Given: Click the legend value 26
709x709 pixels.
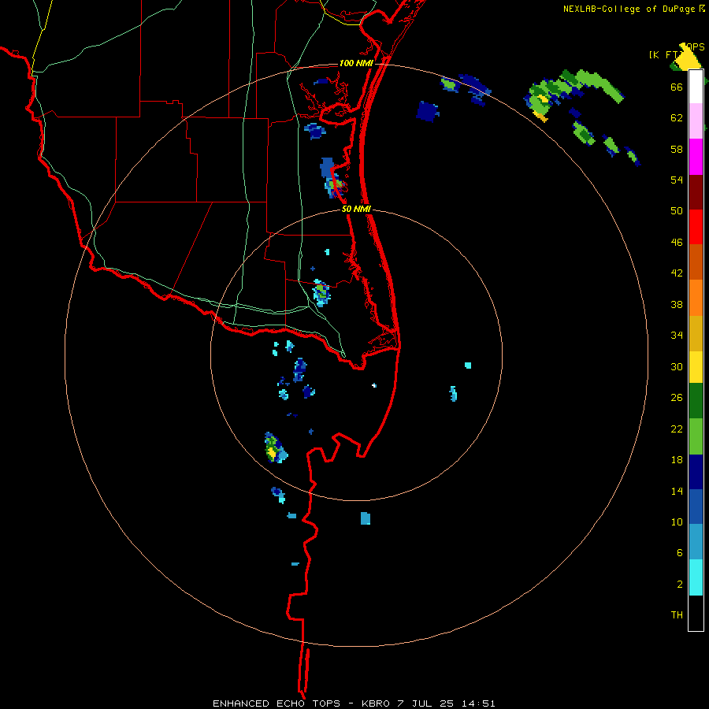Looking at the screenshot, I should pos(677,398).
